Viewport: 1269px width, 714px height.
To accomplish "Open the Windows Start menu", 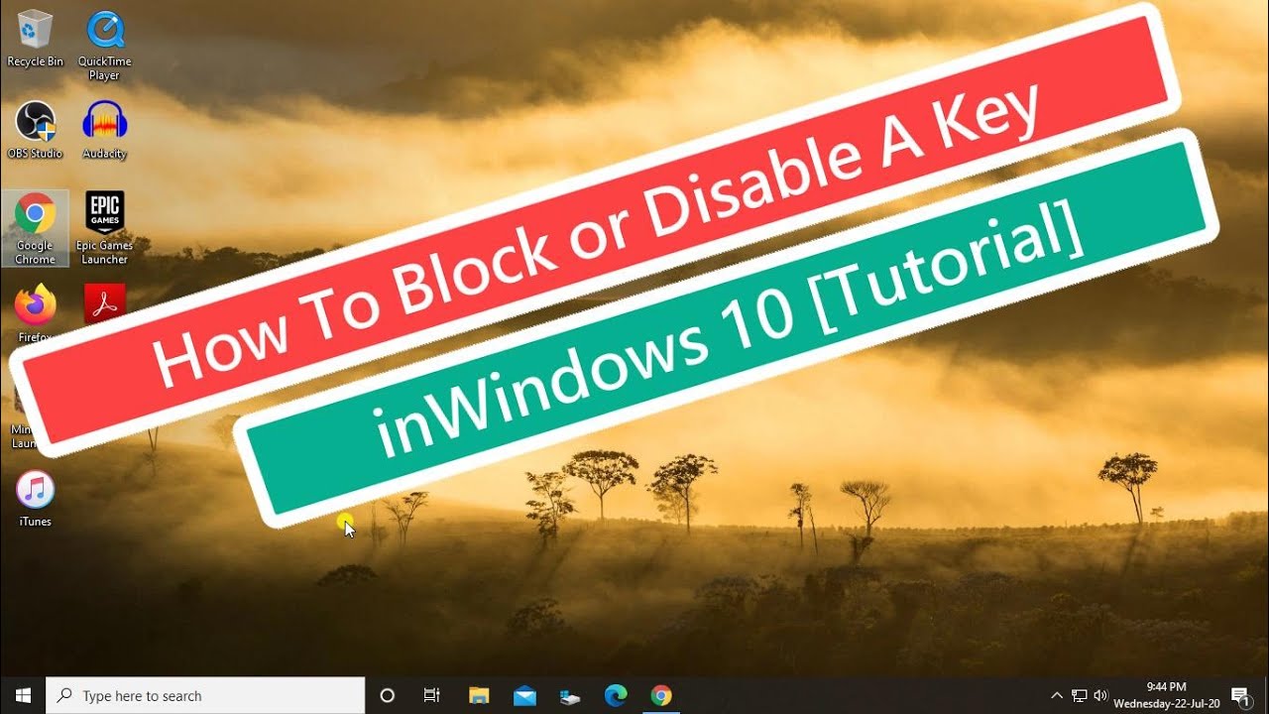I will (x=23, y=696).
